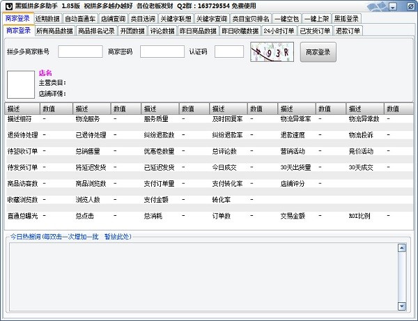The width and height of the screenshot is (418, 321).
Task: Show the 24小时订单 sub-tab
Action: pos(279,31)
